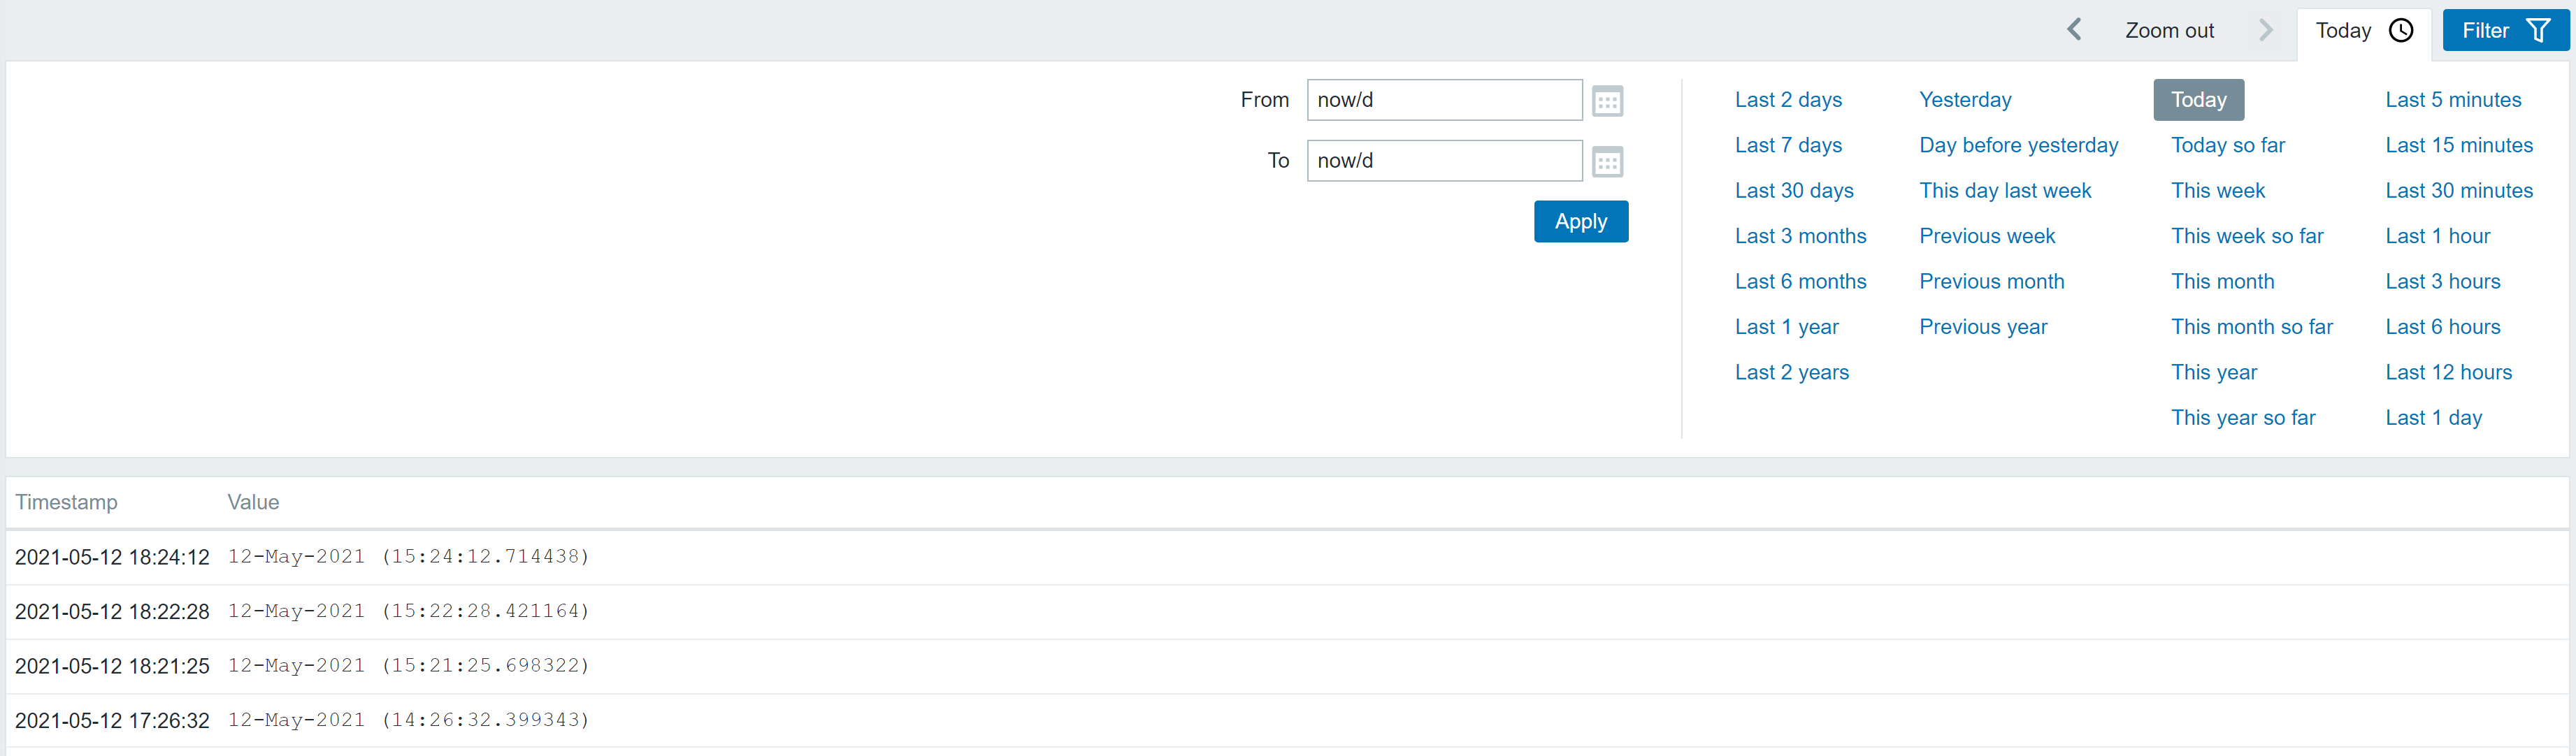
Task: Choose This week so far
Action: pyautogui.click(x=2246, y=236)
